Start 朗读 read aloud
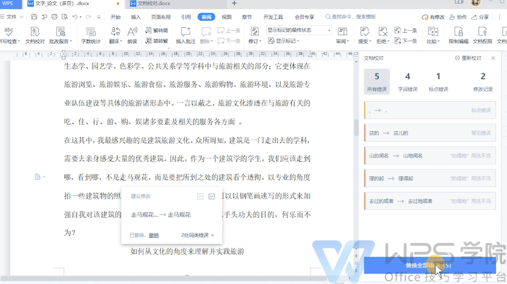Screen dimensions: 507x284 (132, 35)
